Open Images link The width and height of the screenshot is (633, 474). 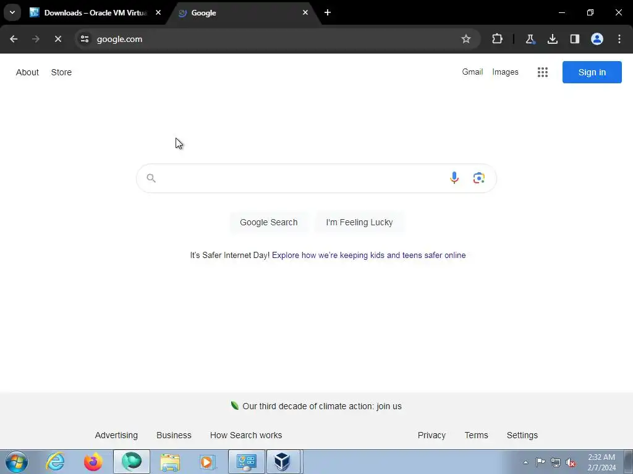(505, 72)
